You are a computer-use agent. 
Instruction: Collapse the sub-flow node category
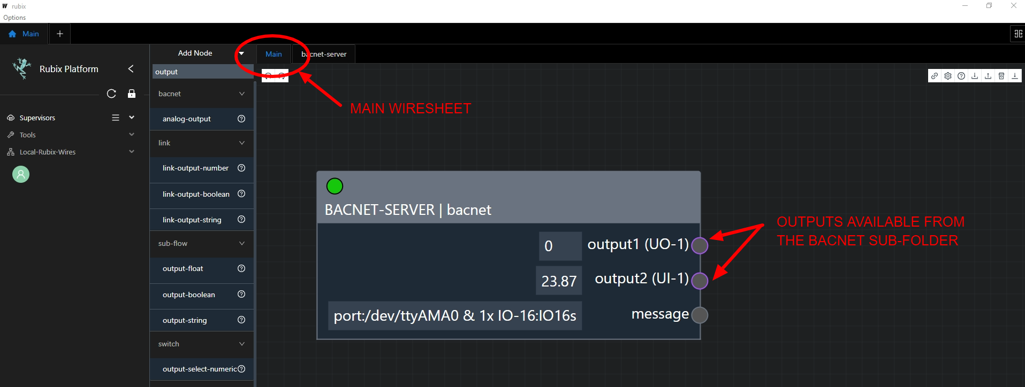pos(242,243)
